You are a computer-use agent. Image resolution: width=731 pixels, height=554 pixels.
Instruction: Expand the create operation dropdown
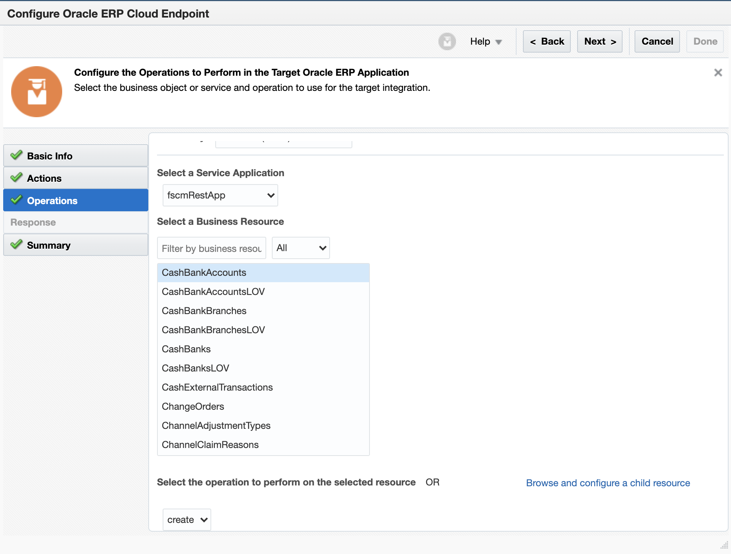click(187, 520)
